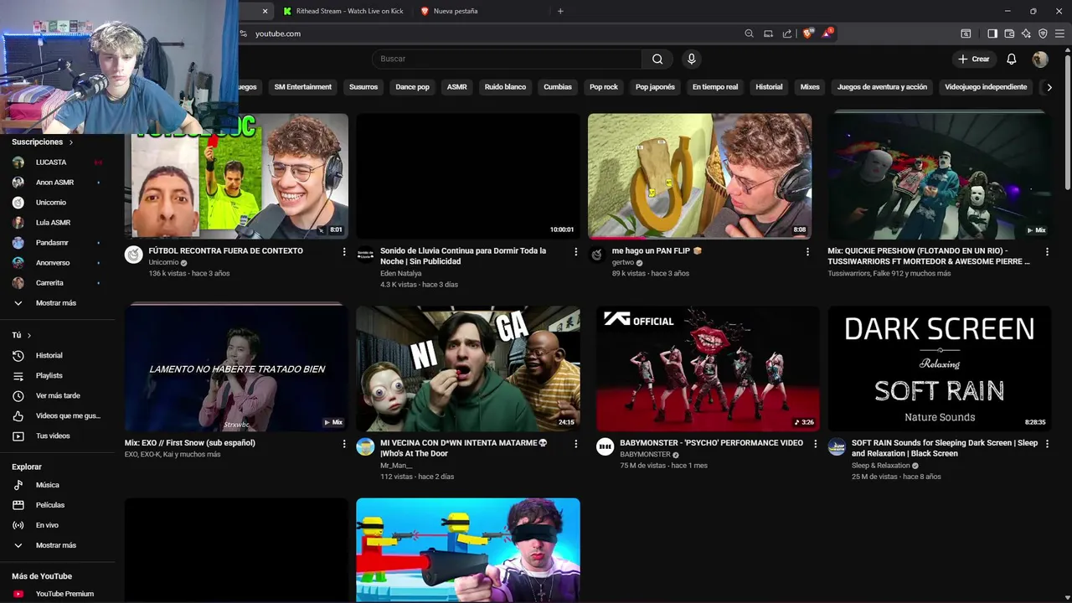Open the Tú section chevron
This screenshot has height=603, width=1072.
(29, 335)
